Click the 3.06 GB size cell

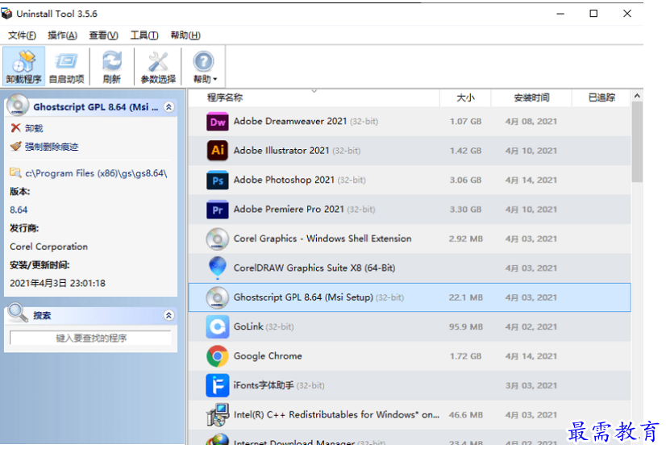point(465,180)
